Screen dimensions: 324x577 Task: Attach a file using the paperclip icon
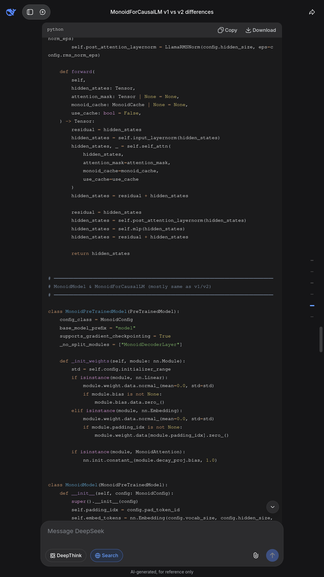pyautogui.click(x=256, y=555)
